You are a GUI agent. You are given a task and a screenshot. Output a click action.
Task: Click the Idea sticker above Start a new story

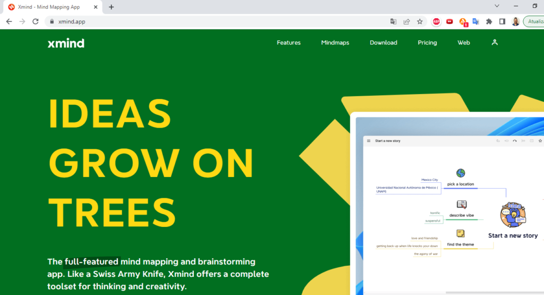pyautogui.click(x=513, y=215)
